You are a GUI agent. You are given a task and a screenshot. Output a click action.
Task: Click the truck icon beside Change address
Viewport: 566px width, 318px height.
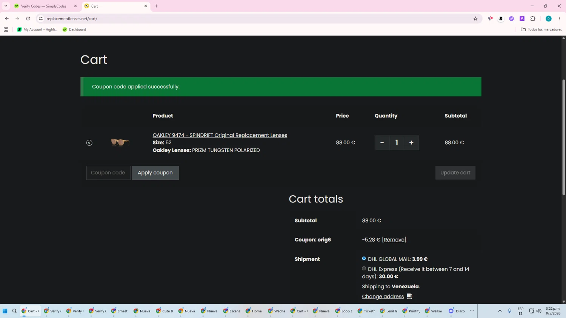[409, 297]
